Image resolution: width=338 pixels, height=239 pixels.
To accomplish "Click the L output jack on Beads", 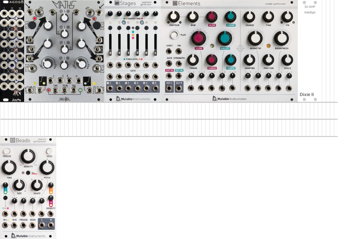I will point(42,225).
